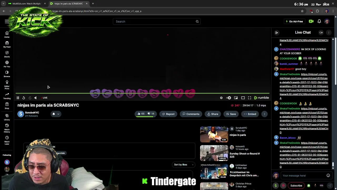Screen dimensions: 337x190
Task: Open Watch Later in sidebar
Action: click(7, 140)
